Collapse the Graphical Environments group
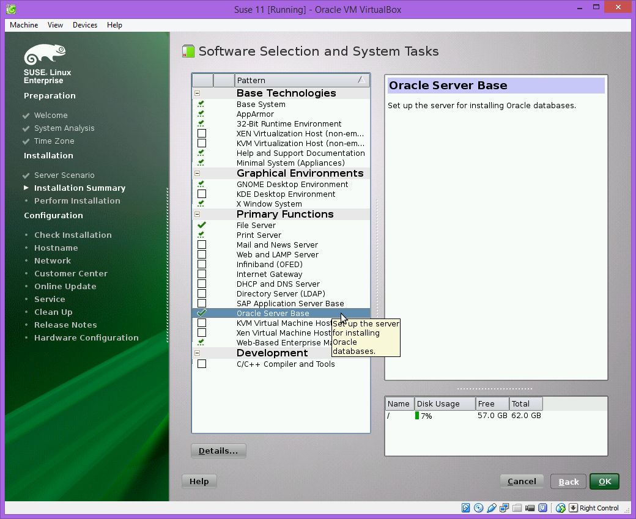Viewport: 636px width, 519px height. (197, 174)
